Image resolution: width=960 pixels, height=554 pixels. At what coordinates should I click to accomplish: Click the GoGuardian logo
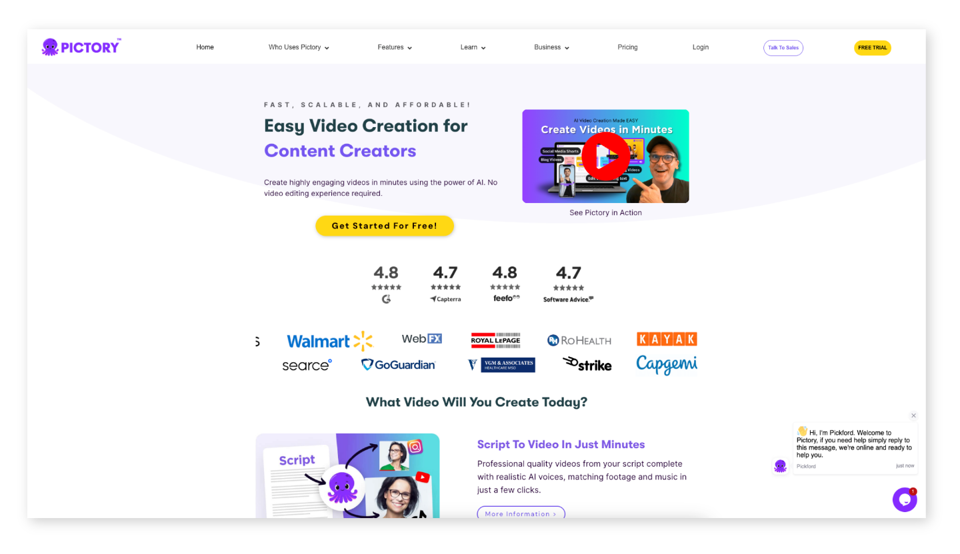tap(398, 364)
